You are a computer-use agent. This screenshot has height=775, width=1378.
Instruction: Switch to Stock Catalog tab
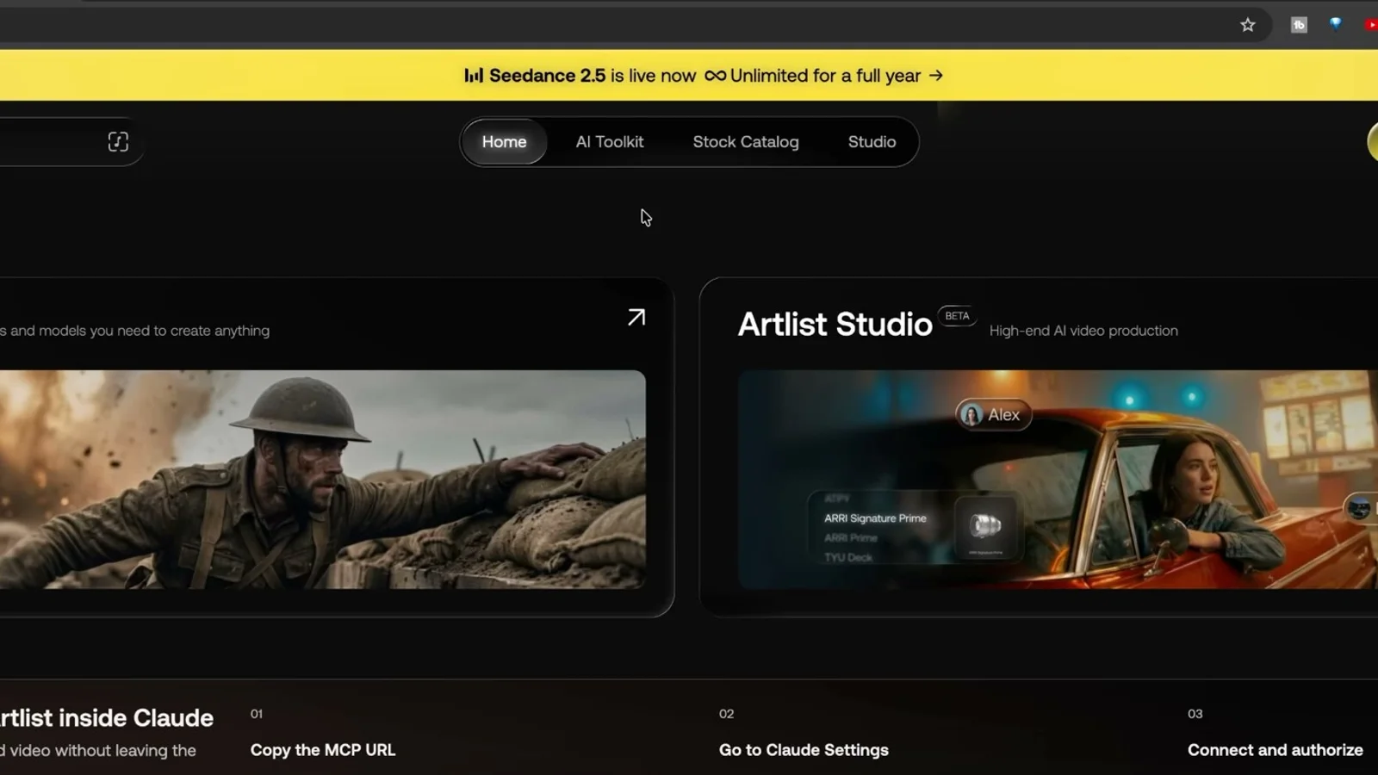click(x=746, y=142)
